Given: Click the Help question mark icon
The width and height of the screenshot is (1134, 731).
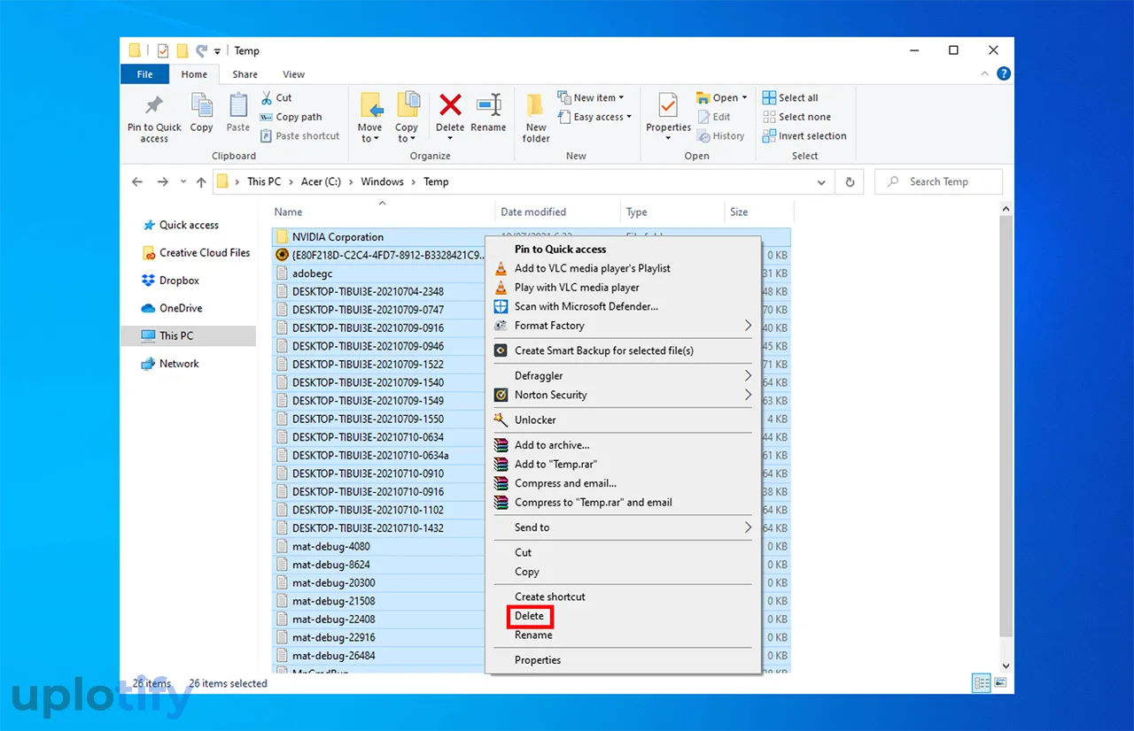Looking at the screenshot, I should point(1002,74).
